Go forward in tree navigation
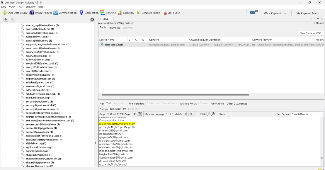This screenshot has width=325, height=170. pos(12,19)
